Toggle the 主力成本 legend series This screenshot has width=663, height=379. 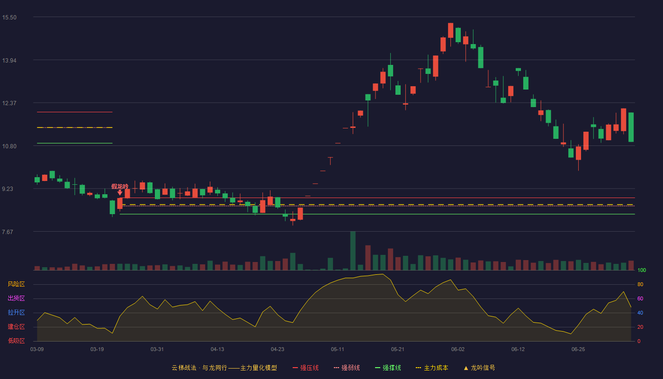(x=431, y=368)
